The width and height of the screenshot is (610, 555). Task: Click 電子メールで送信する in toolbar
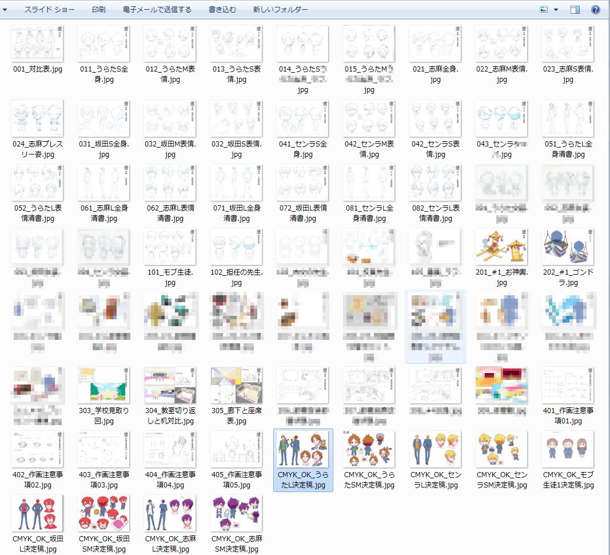[x=157, y=9]
